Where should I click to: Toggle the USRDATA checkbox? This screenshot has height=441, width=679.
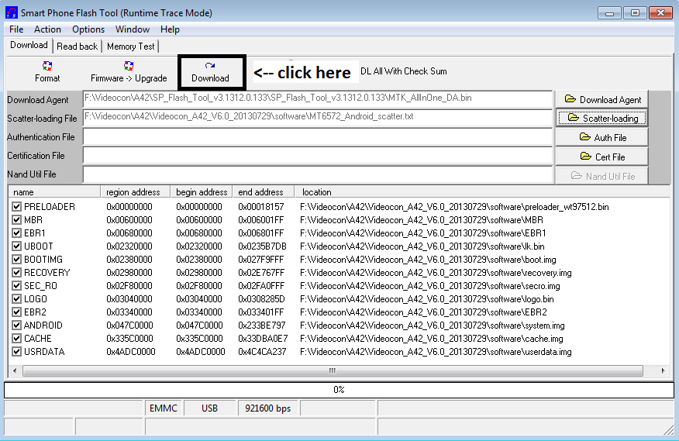coord(16,352)
